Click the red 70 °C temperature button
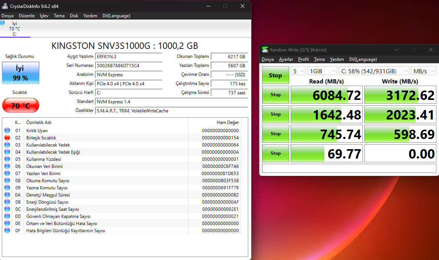Viewport: 439px width, 260px height. tap(20, 105)
